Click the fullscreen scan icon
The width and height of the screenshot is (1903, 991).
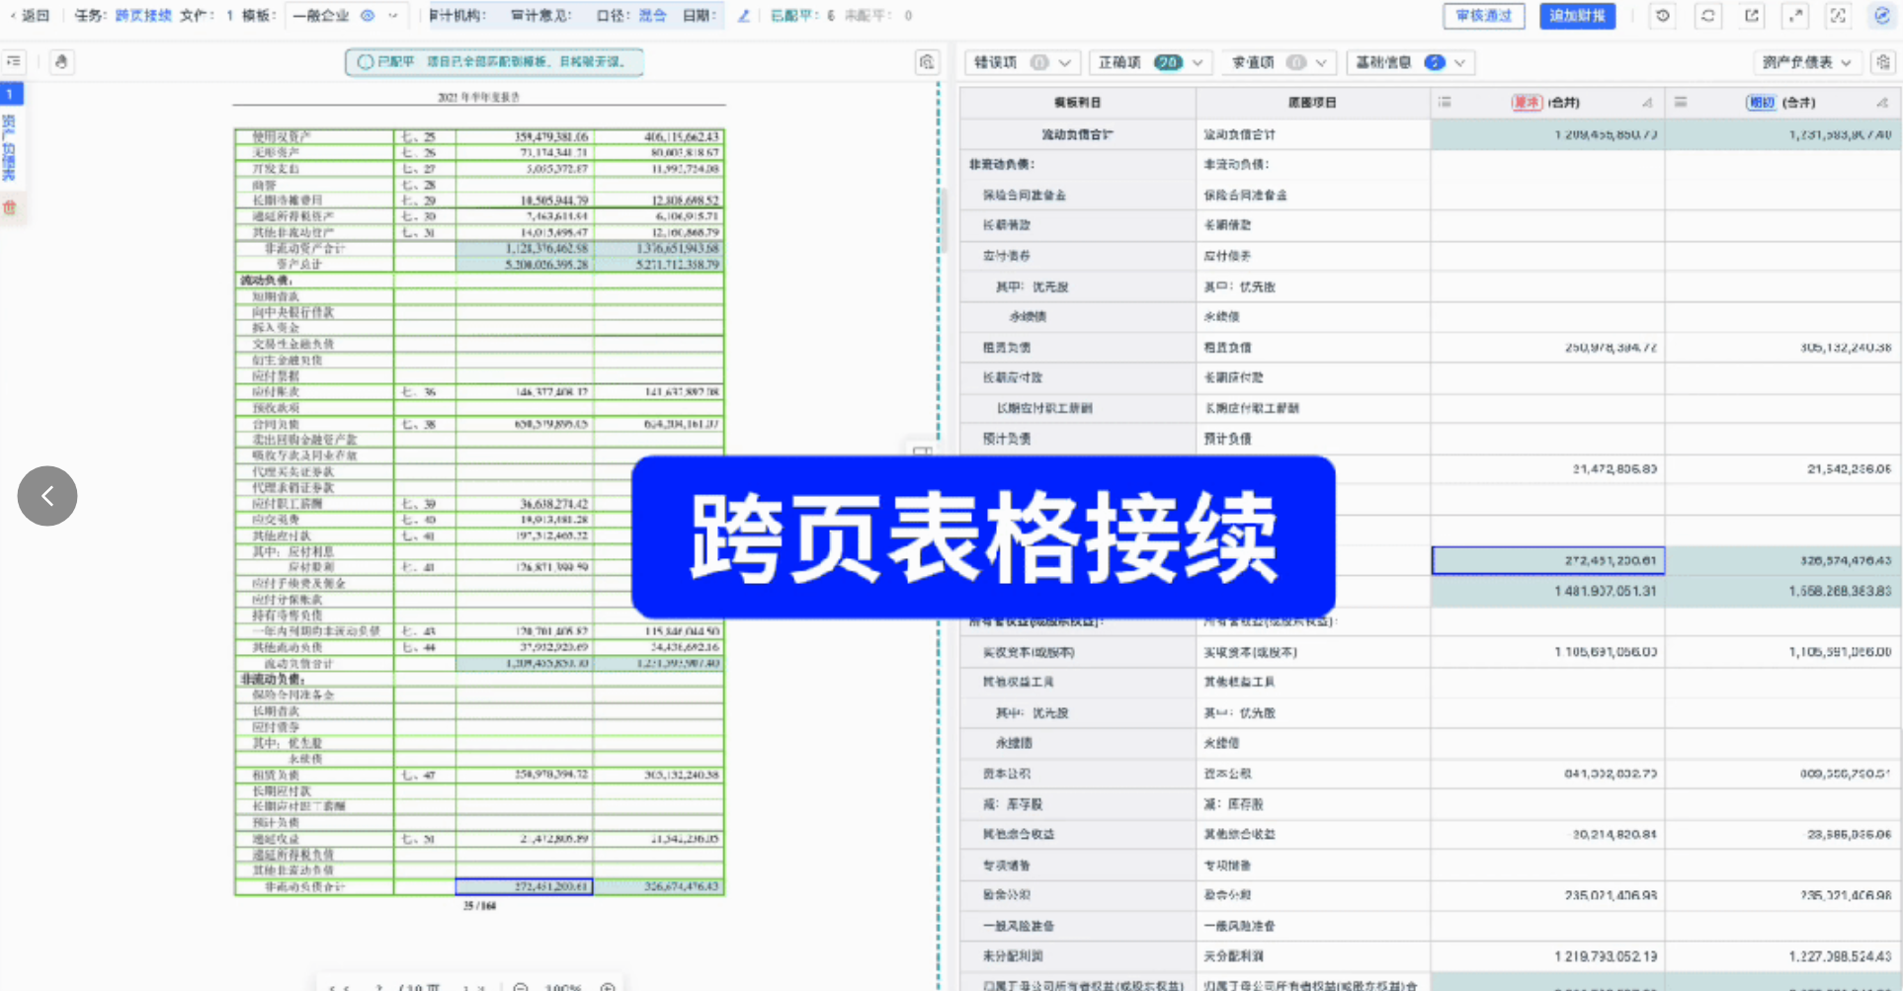[1838, 16]
